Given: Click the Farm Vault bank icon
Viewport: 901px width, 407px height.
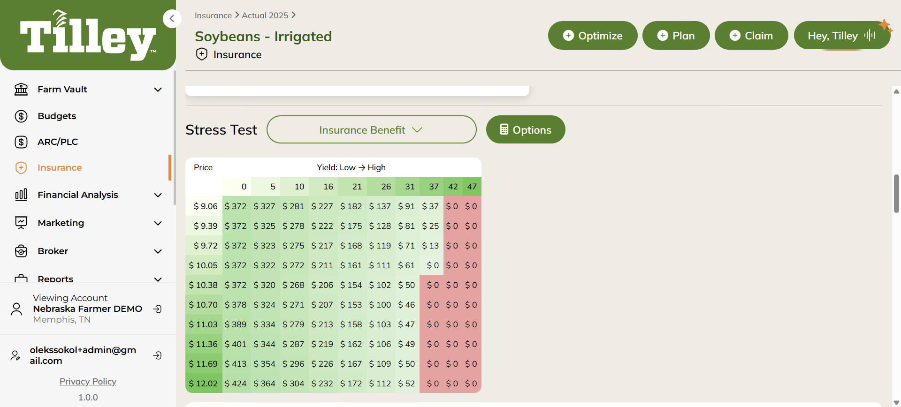Looking at the screenshot, I should (21, 89).
